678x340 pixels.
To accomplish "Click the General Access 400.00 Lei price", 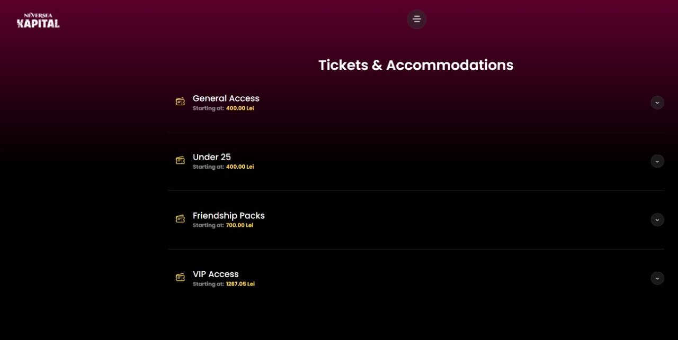I will point(240,108).
